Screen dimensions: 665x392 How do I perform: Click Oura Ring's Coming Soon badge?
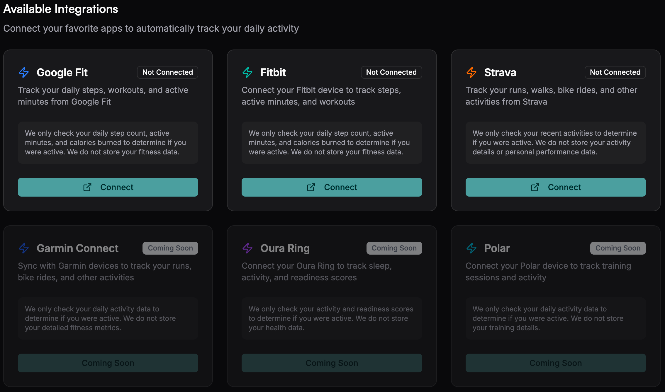(x=394, y=248)
